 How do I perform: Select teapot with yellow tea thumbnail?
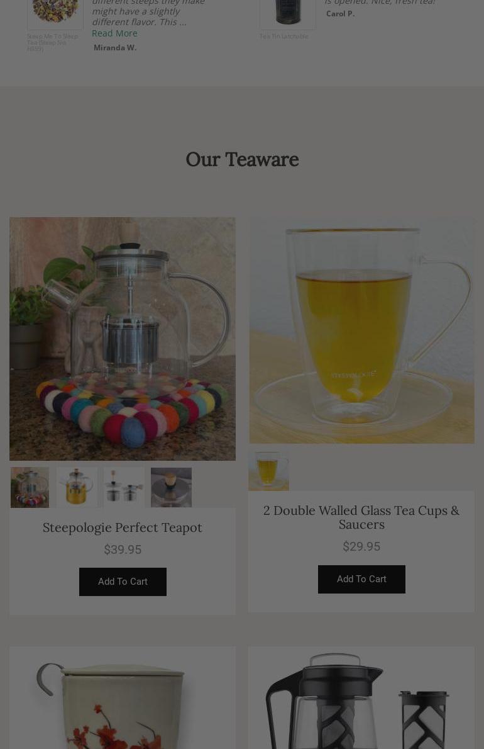[77, 487]
